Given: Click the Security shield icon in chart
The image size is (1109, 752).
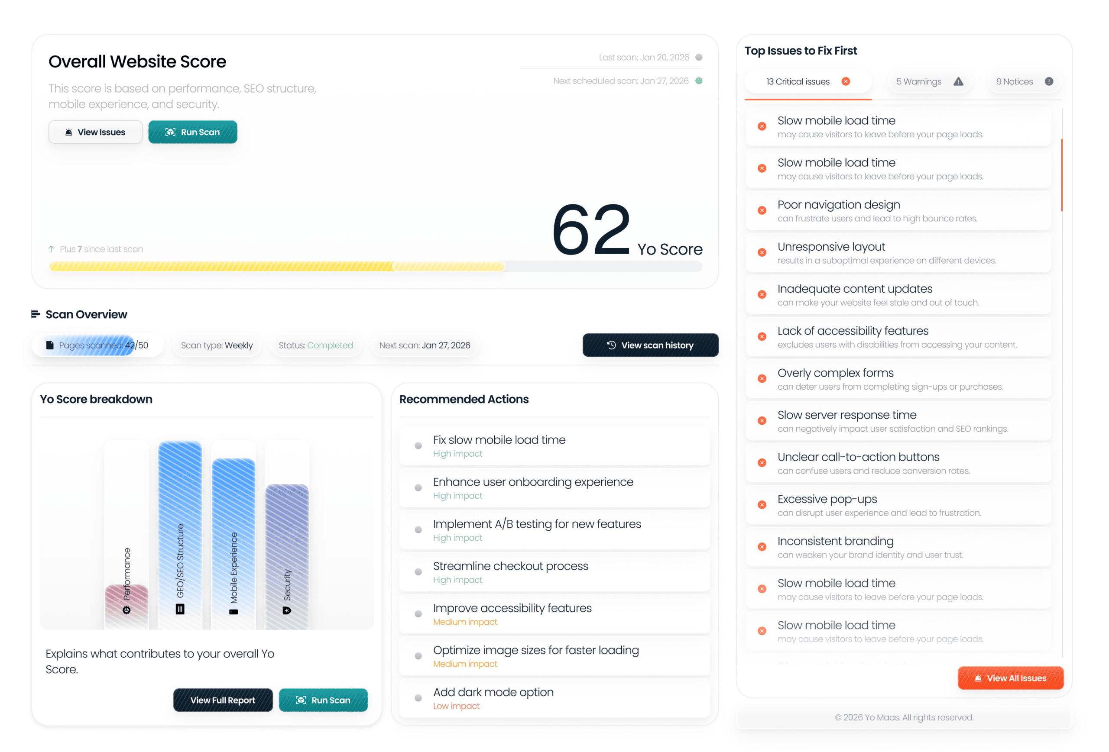Looking at the screenshot, I should point(287,610).
